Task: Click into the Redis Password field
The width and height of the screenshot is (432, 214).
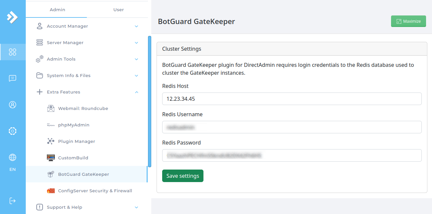Action: click(x=292, y=155)
